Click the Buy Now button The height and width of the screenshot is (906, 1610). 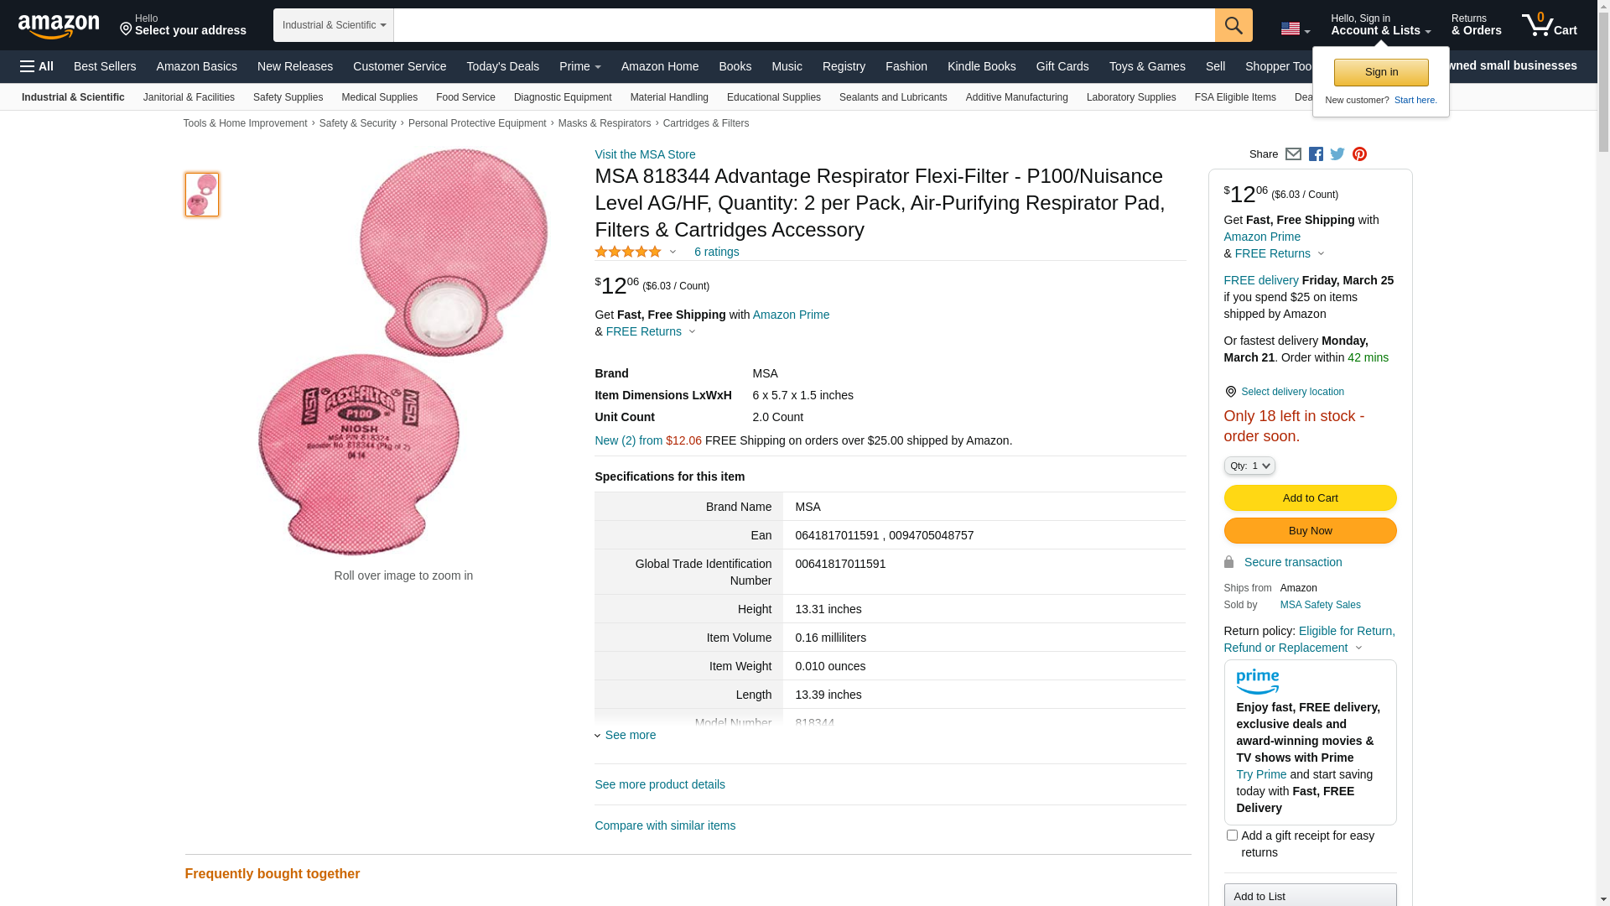click(1310, 531)
